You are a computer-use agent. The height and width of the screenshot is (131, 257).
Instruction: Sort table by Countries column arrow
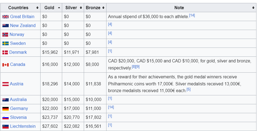tap(37, 8)
